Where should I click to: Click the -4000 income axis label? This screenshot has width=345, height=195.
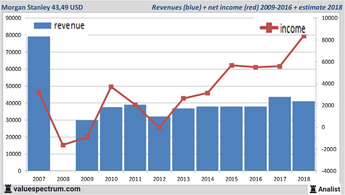click(329, 171)
